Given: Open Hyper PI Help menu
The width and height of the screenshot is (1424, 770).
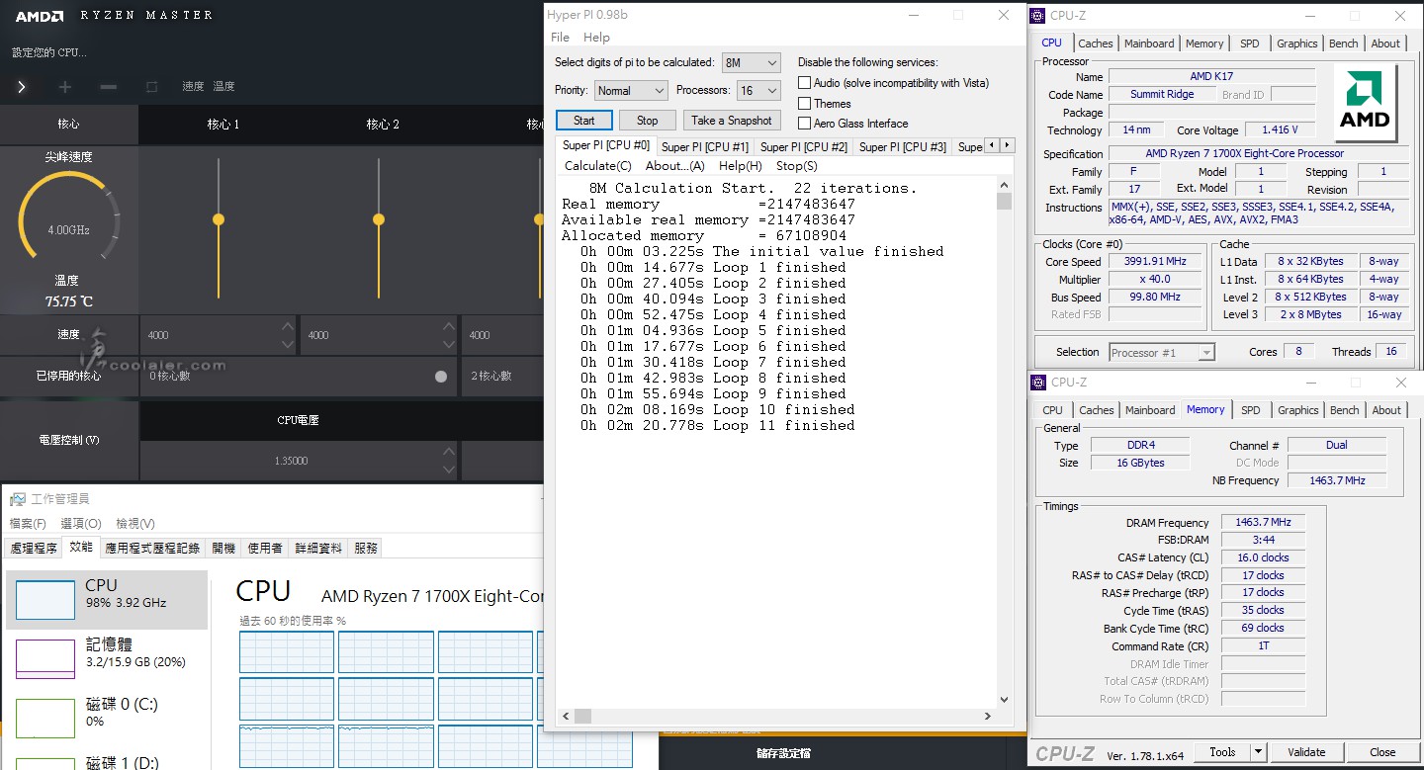Looking at the screenshot, I should pos(596,38).
